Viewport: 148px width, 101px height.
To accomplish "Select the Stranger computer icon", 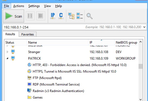I will (x=13, y=52).
